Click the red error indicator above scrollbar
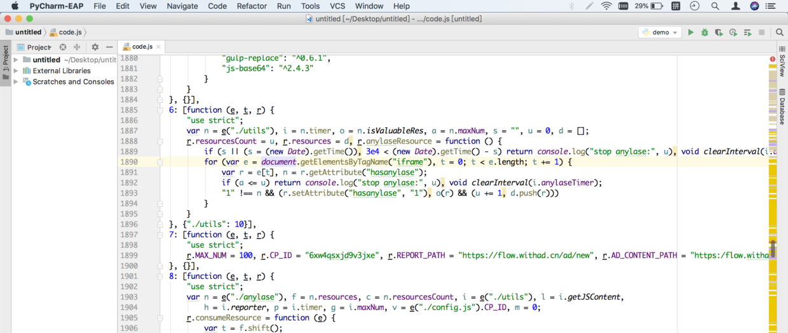The height and width of the screenshot is (333, 788). coord(773,59)
